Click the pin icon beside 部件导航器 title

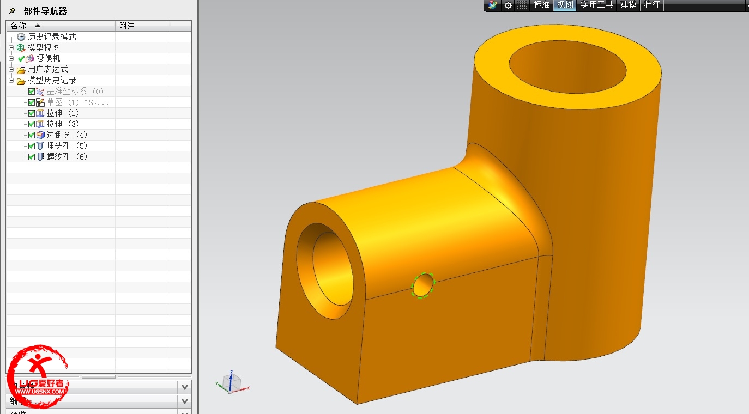tap(13, 11)
